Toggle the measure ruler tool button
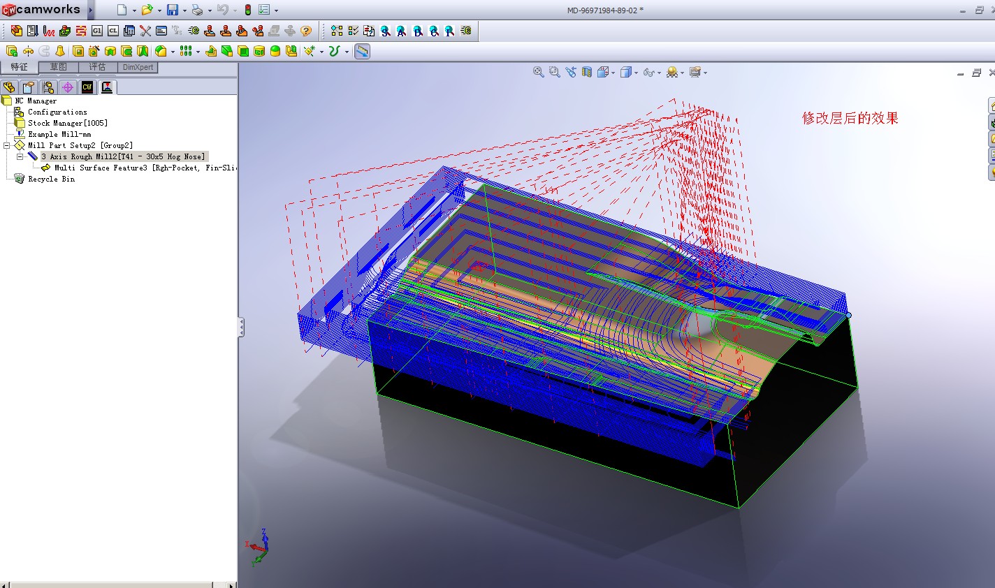Screen dimensions: 995x588 coord(362,51)
